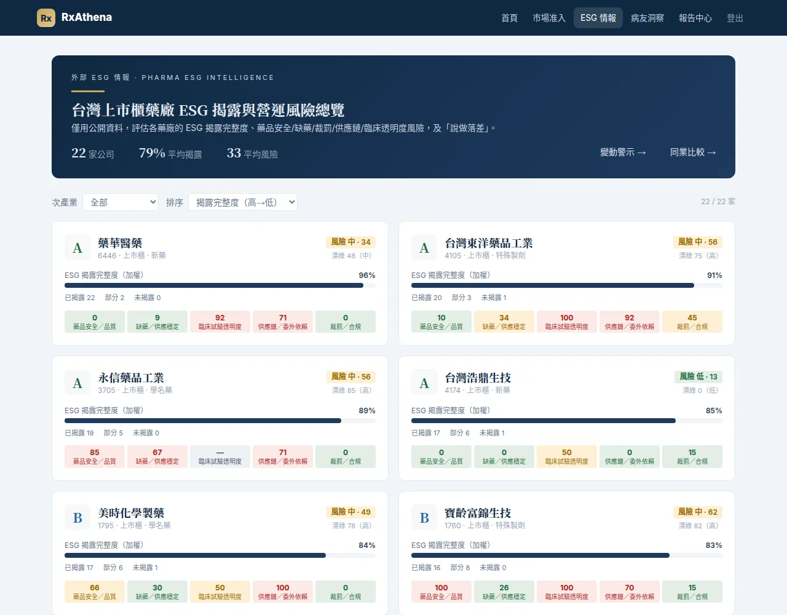Click 台灣浩鼎生技 裁罰/合規 15 tile

(x=692, y=456)
